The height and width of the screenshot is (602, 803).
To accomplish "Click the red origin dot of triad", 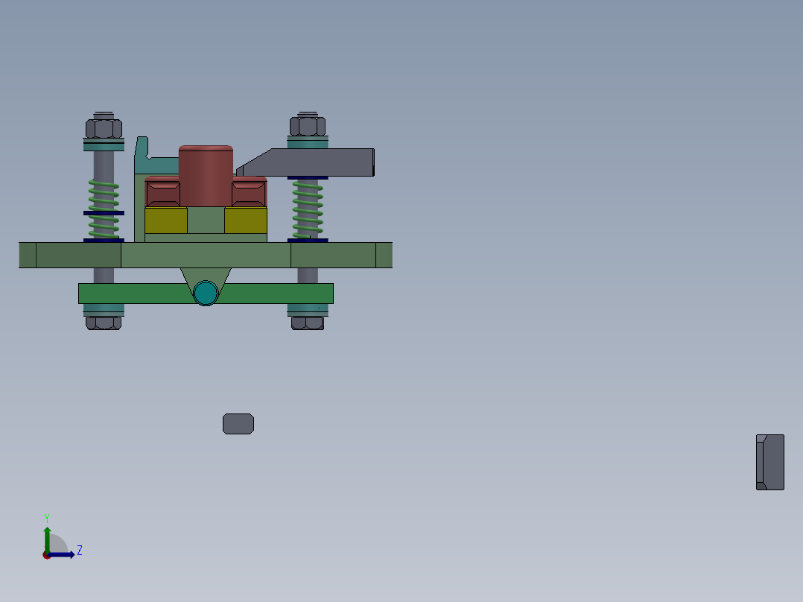I will (48, 555).
